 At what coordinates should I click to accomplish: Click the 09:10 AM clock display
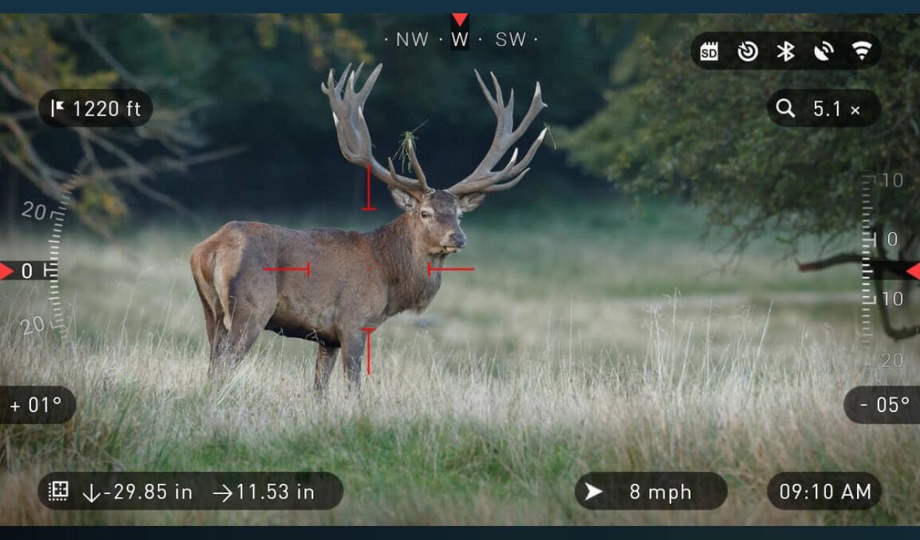coord(824,492)
